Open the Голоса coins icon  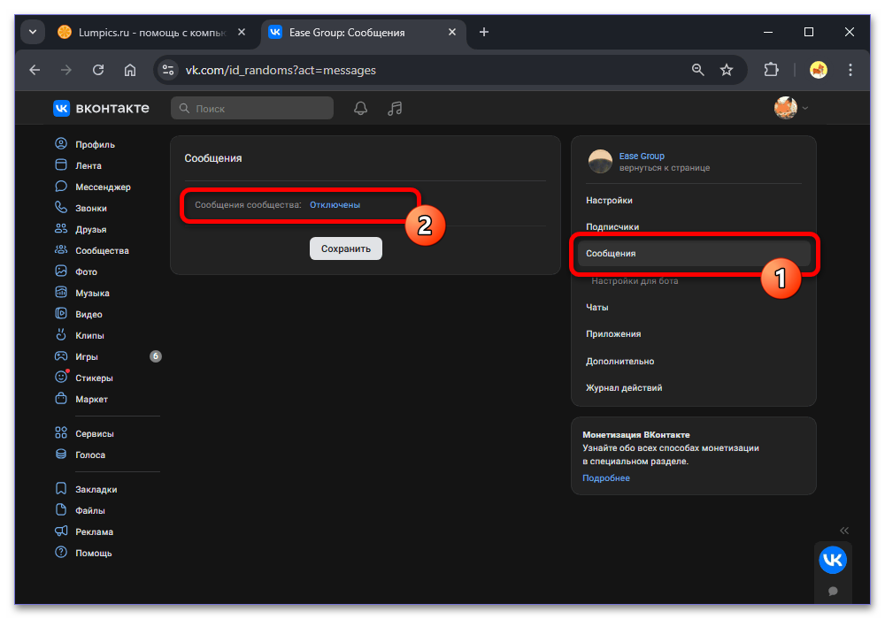[x=61, y=454]
